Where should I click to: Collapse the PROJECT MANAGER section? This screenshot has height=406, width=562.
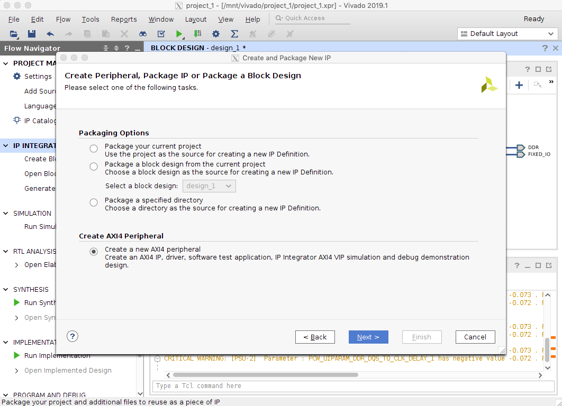click(6, 63)
